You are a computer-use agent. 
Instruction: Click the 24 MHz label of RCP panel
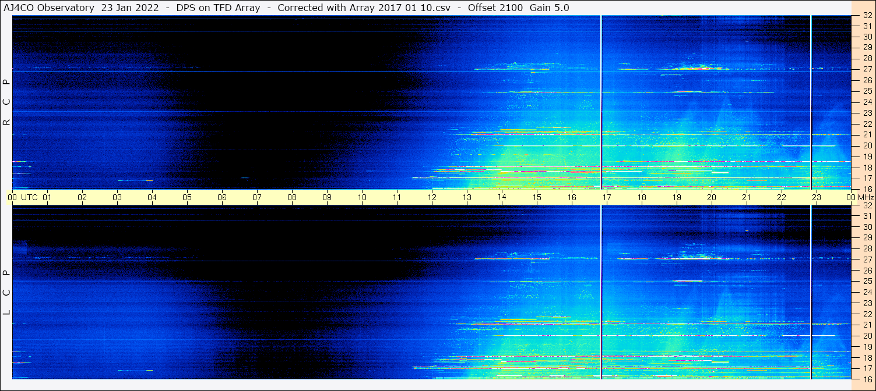[x=867, y=102]
